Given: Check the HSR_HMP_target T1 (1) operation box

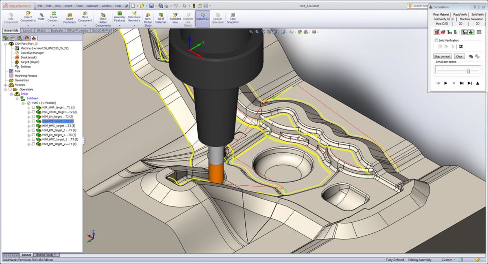Looking at the screenshot, I should [34, 107].
